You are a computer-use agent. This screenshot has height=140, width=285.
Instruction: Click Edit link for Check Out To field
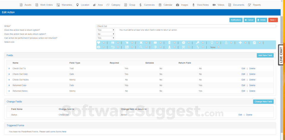[243, 69]
